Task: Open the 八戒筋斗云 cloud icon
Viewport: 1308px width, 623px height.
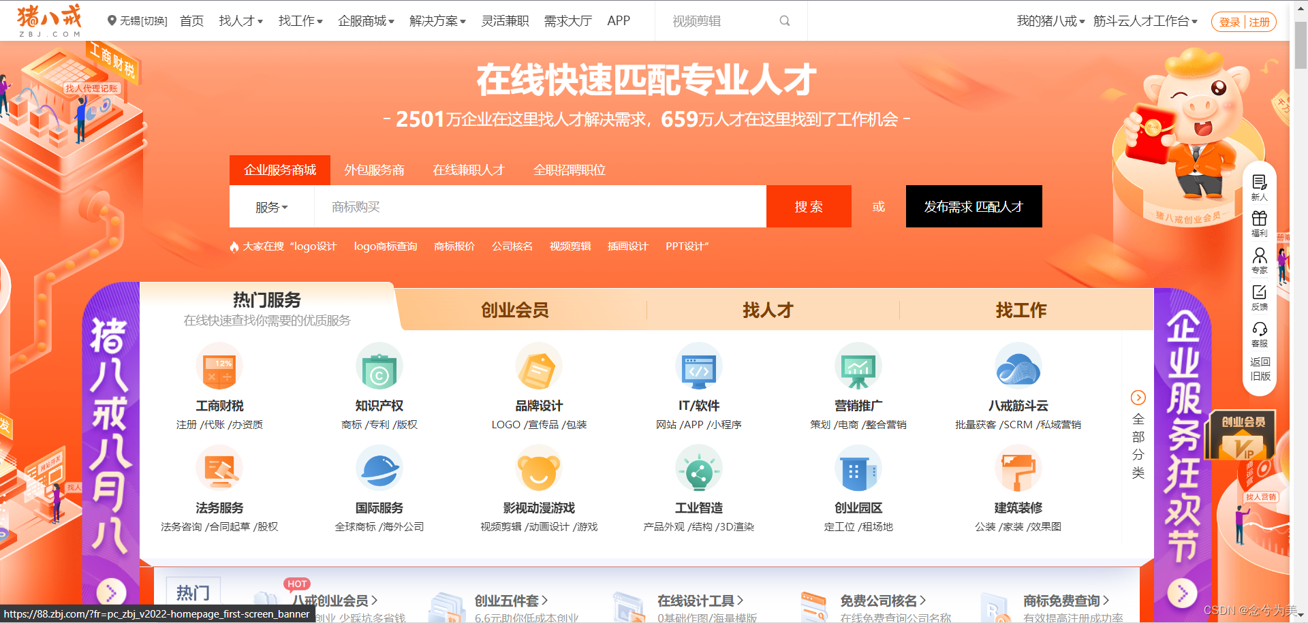Action: [1018, 366]
